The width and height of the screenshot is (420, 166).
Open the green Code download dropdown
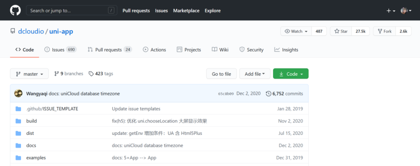click(290, 74)
